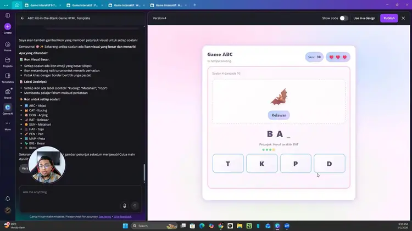Open Projects from the left sidebar
The image size is (412, 231).
8,60
